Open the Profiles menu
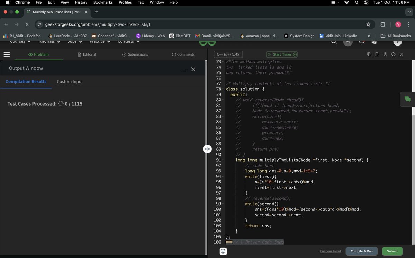 (x=125, y=2)
